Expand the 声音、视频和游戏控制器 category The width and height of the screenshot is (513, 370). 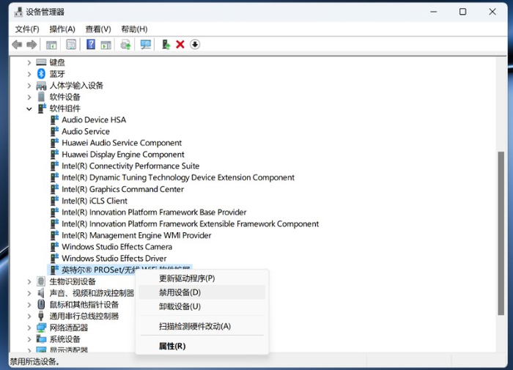coord(29,293)
